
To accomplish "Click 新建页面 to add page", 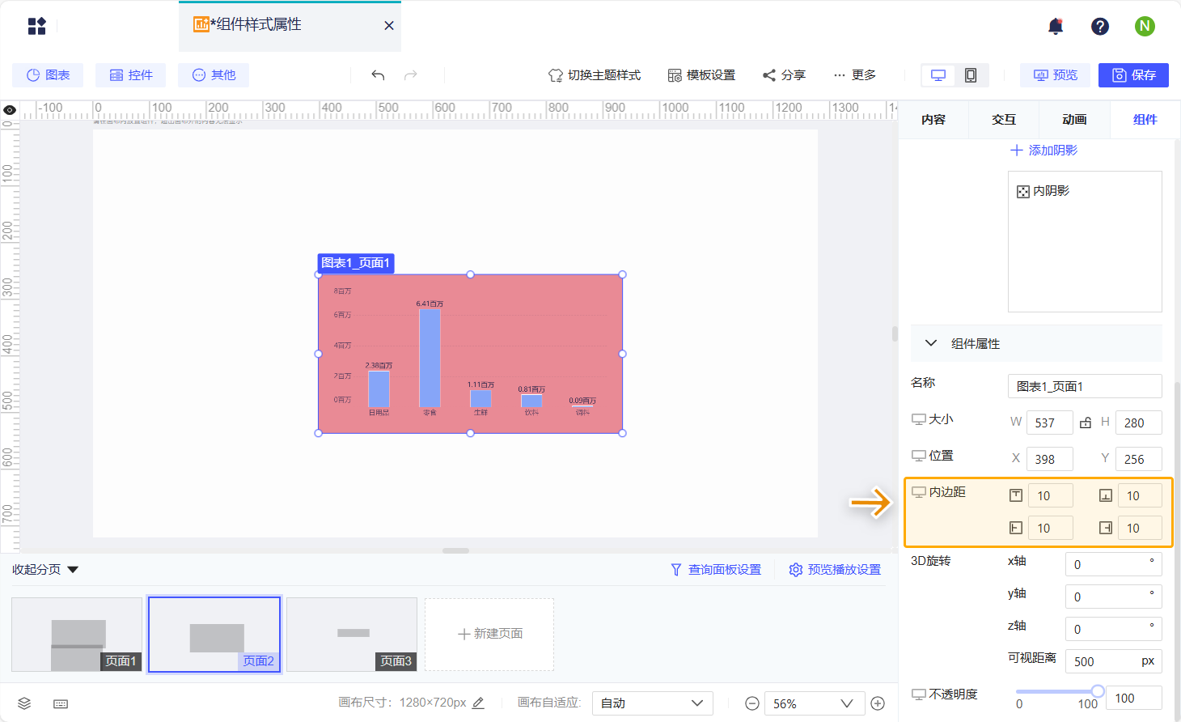I will (489, 635).
